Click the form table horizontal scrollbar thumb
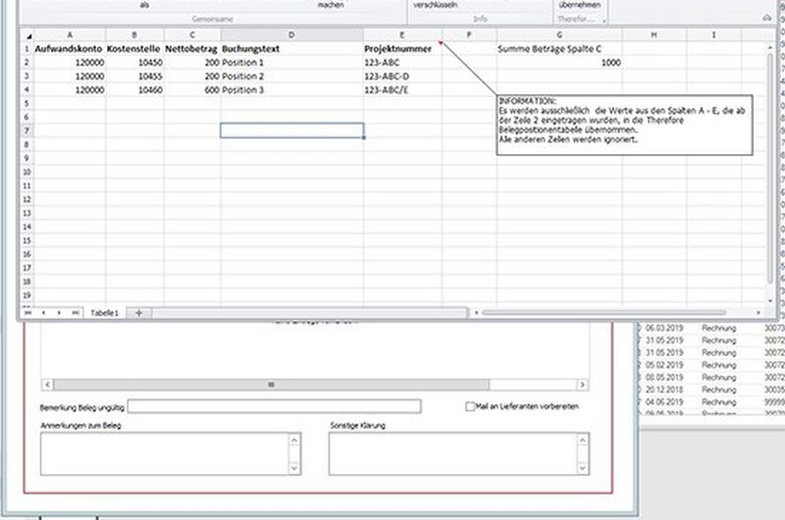785x520 pixels. (x=272, y=385)
